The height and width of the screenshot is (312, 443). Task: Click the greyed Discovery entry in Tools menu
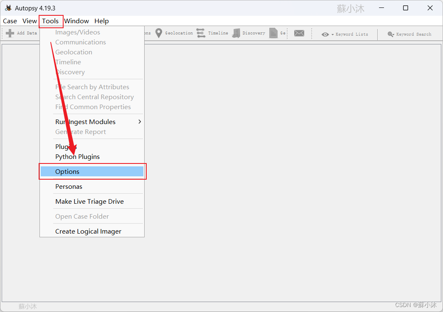pos(92,72)
